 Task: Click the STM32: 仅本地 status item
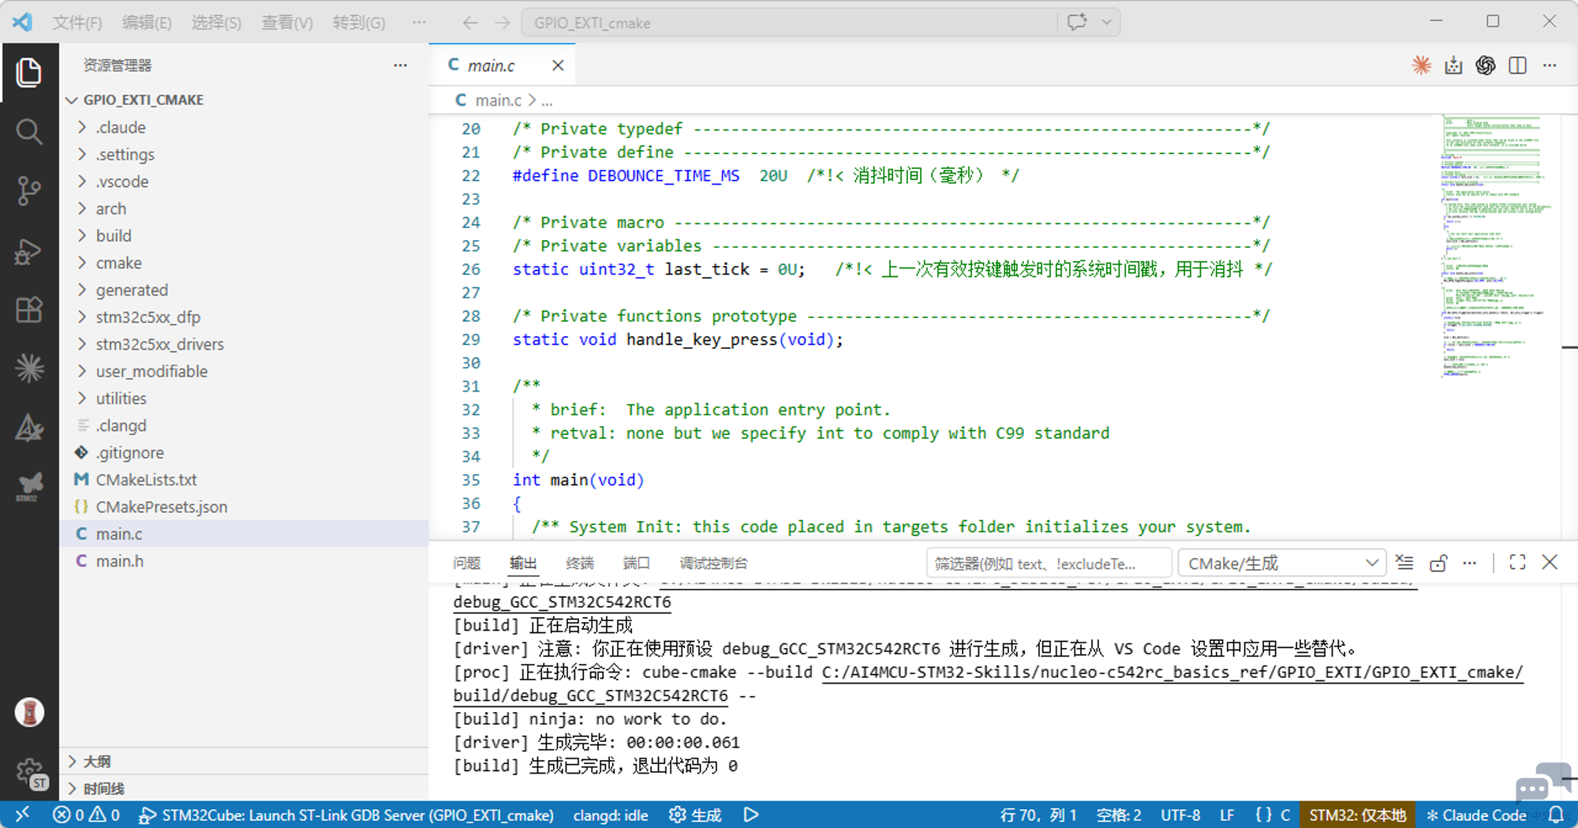coord(1357,815)
